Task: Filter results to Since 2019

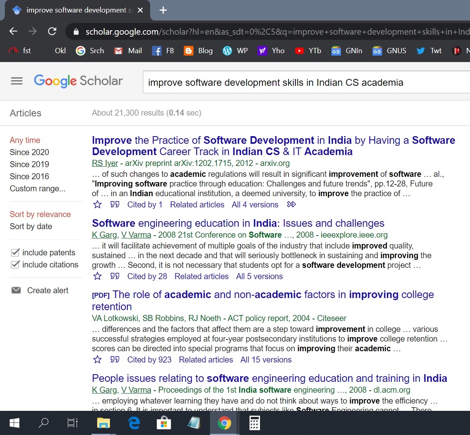Action: pyautogui.click(x=29, y=164)
